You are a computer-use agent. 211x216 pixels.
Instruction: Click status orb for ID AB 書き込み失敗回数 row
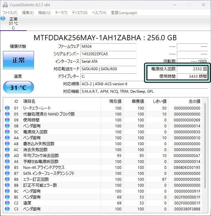7,144
